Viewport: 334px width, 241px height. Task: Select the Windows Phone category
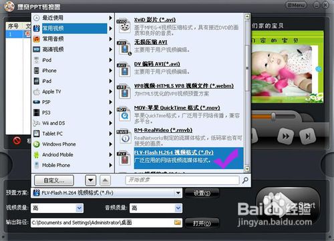(x=73, y=144)
